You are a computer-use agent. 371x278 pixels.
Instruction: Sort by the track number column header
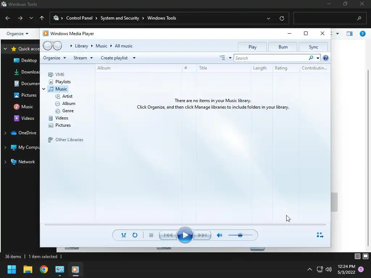click(x=189, y=68)
